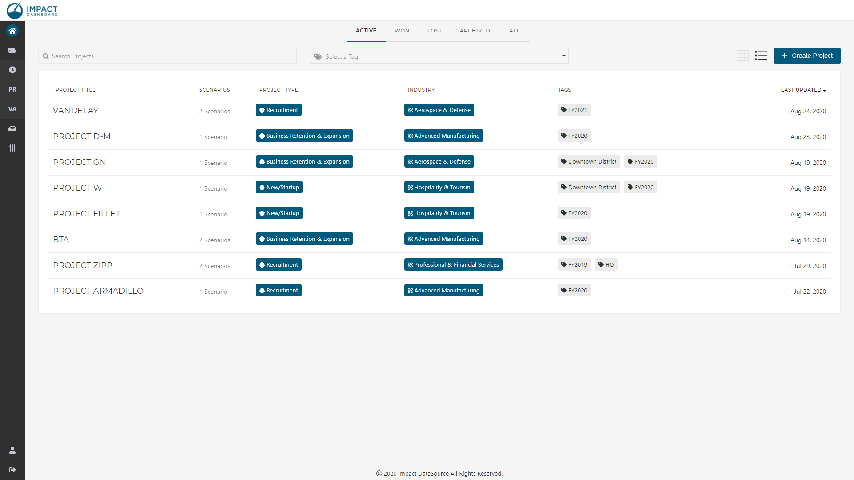Viewport: 854px width, 480px height.
Task: Open the PROJECT ZIPP project
Action: click(x=83, y=265)
